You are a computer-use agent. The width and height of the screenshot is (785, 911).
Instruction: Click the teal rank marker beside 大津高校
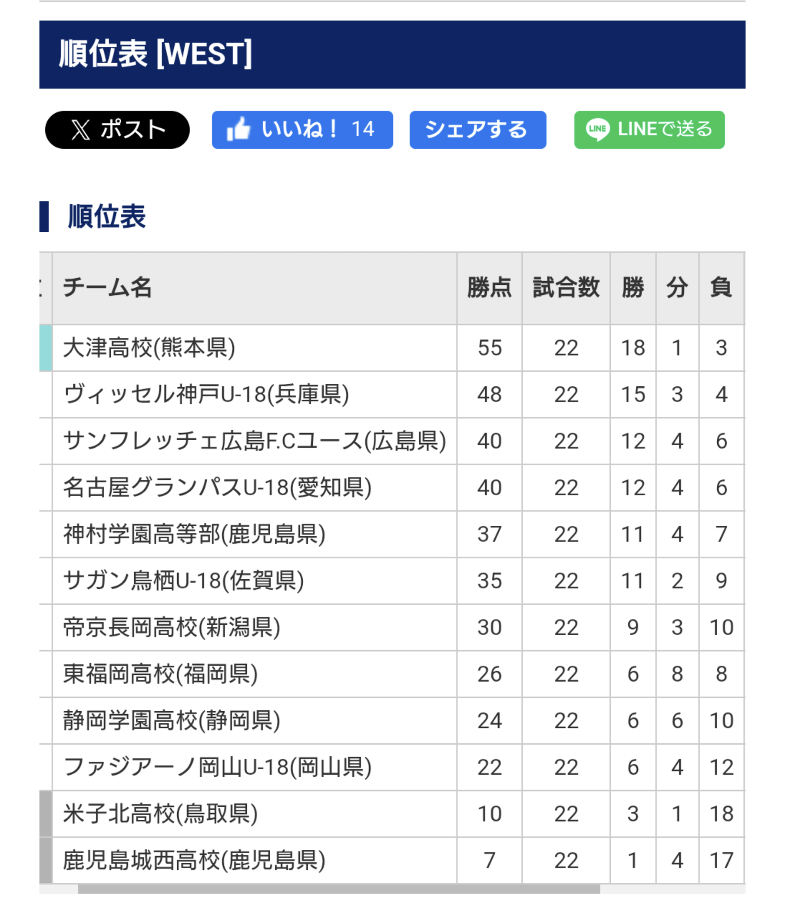click(46, 348)
